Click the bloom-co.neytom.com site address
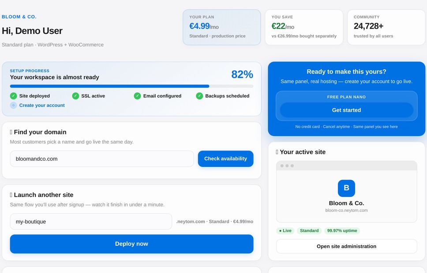Image resolution: width=427 pixels, height=273 pixels. [x=346, y=210]
